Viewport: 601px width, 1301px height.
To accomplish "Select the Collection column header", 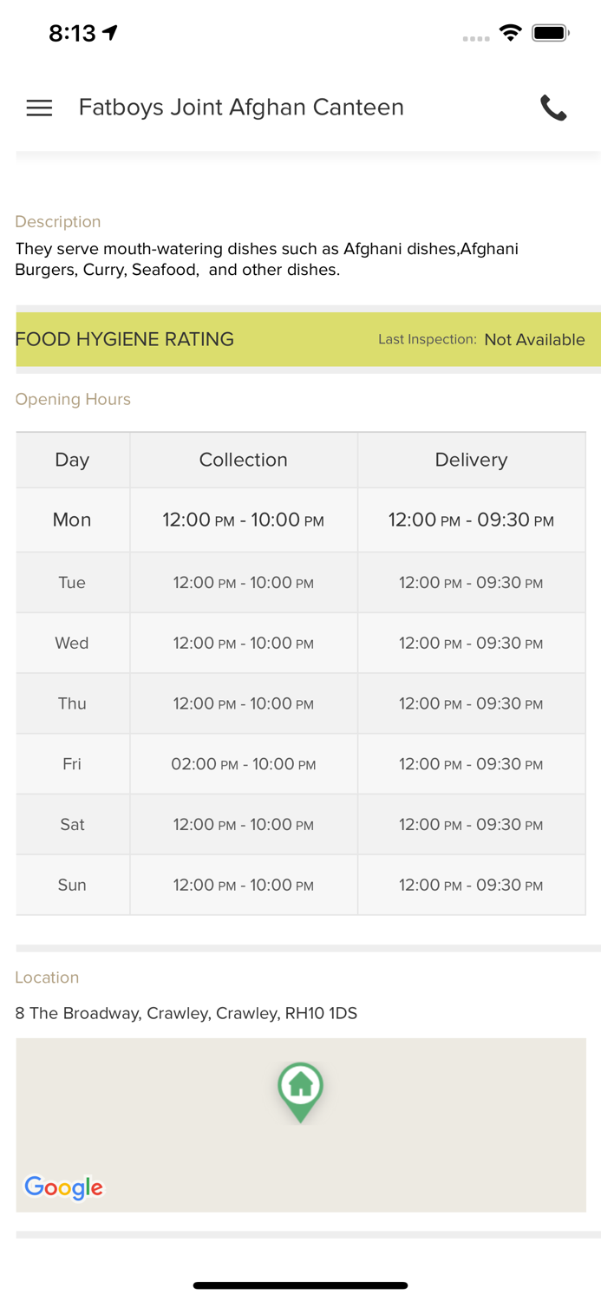I will (x=243, y=460).
